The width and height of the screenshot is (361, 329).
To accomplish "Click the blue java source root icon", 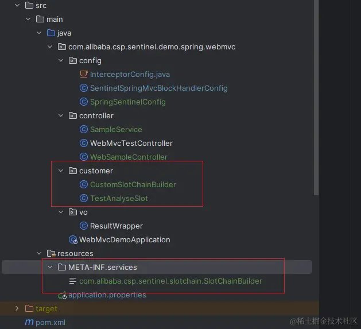I will [x=51, y=33].
